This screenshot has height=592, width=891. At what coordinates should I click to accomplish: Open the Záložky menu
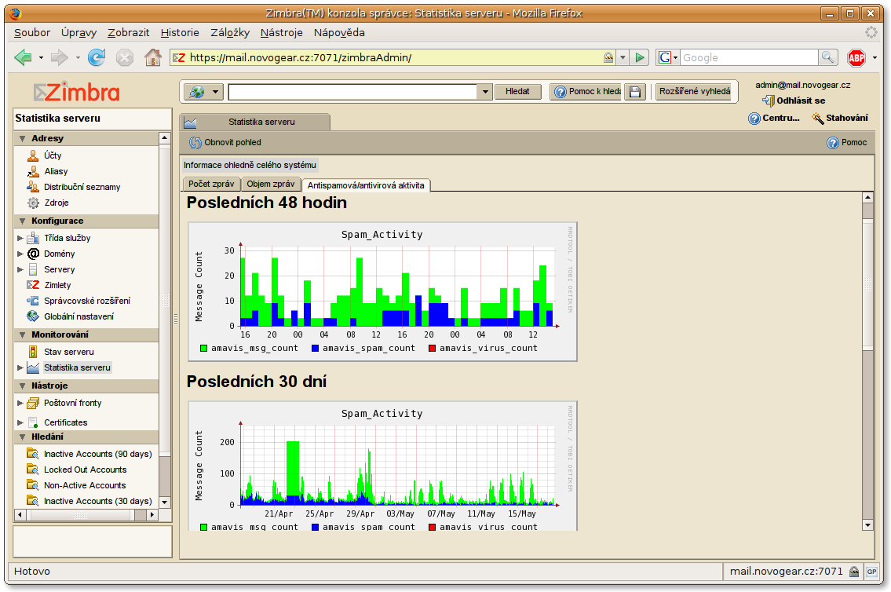click(229, 32)
